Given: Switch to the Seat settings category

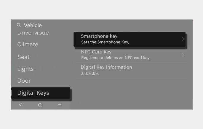Looking at the screenshot, I should tap(23, 57).
